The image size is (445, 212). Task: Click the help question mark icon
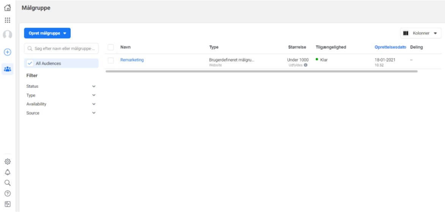click(7, 193)
